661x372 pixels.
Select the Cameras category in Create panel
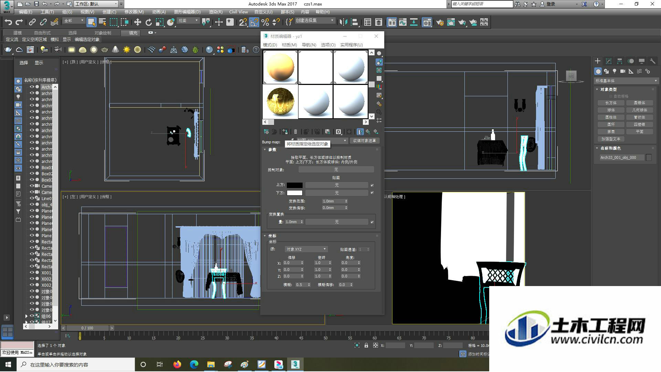pyautogui.click(x=623, y=71)
